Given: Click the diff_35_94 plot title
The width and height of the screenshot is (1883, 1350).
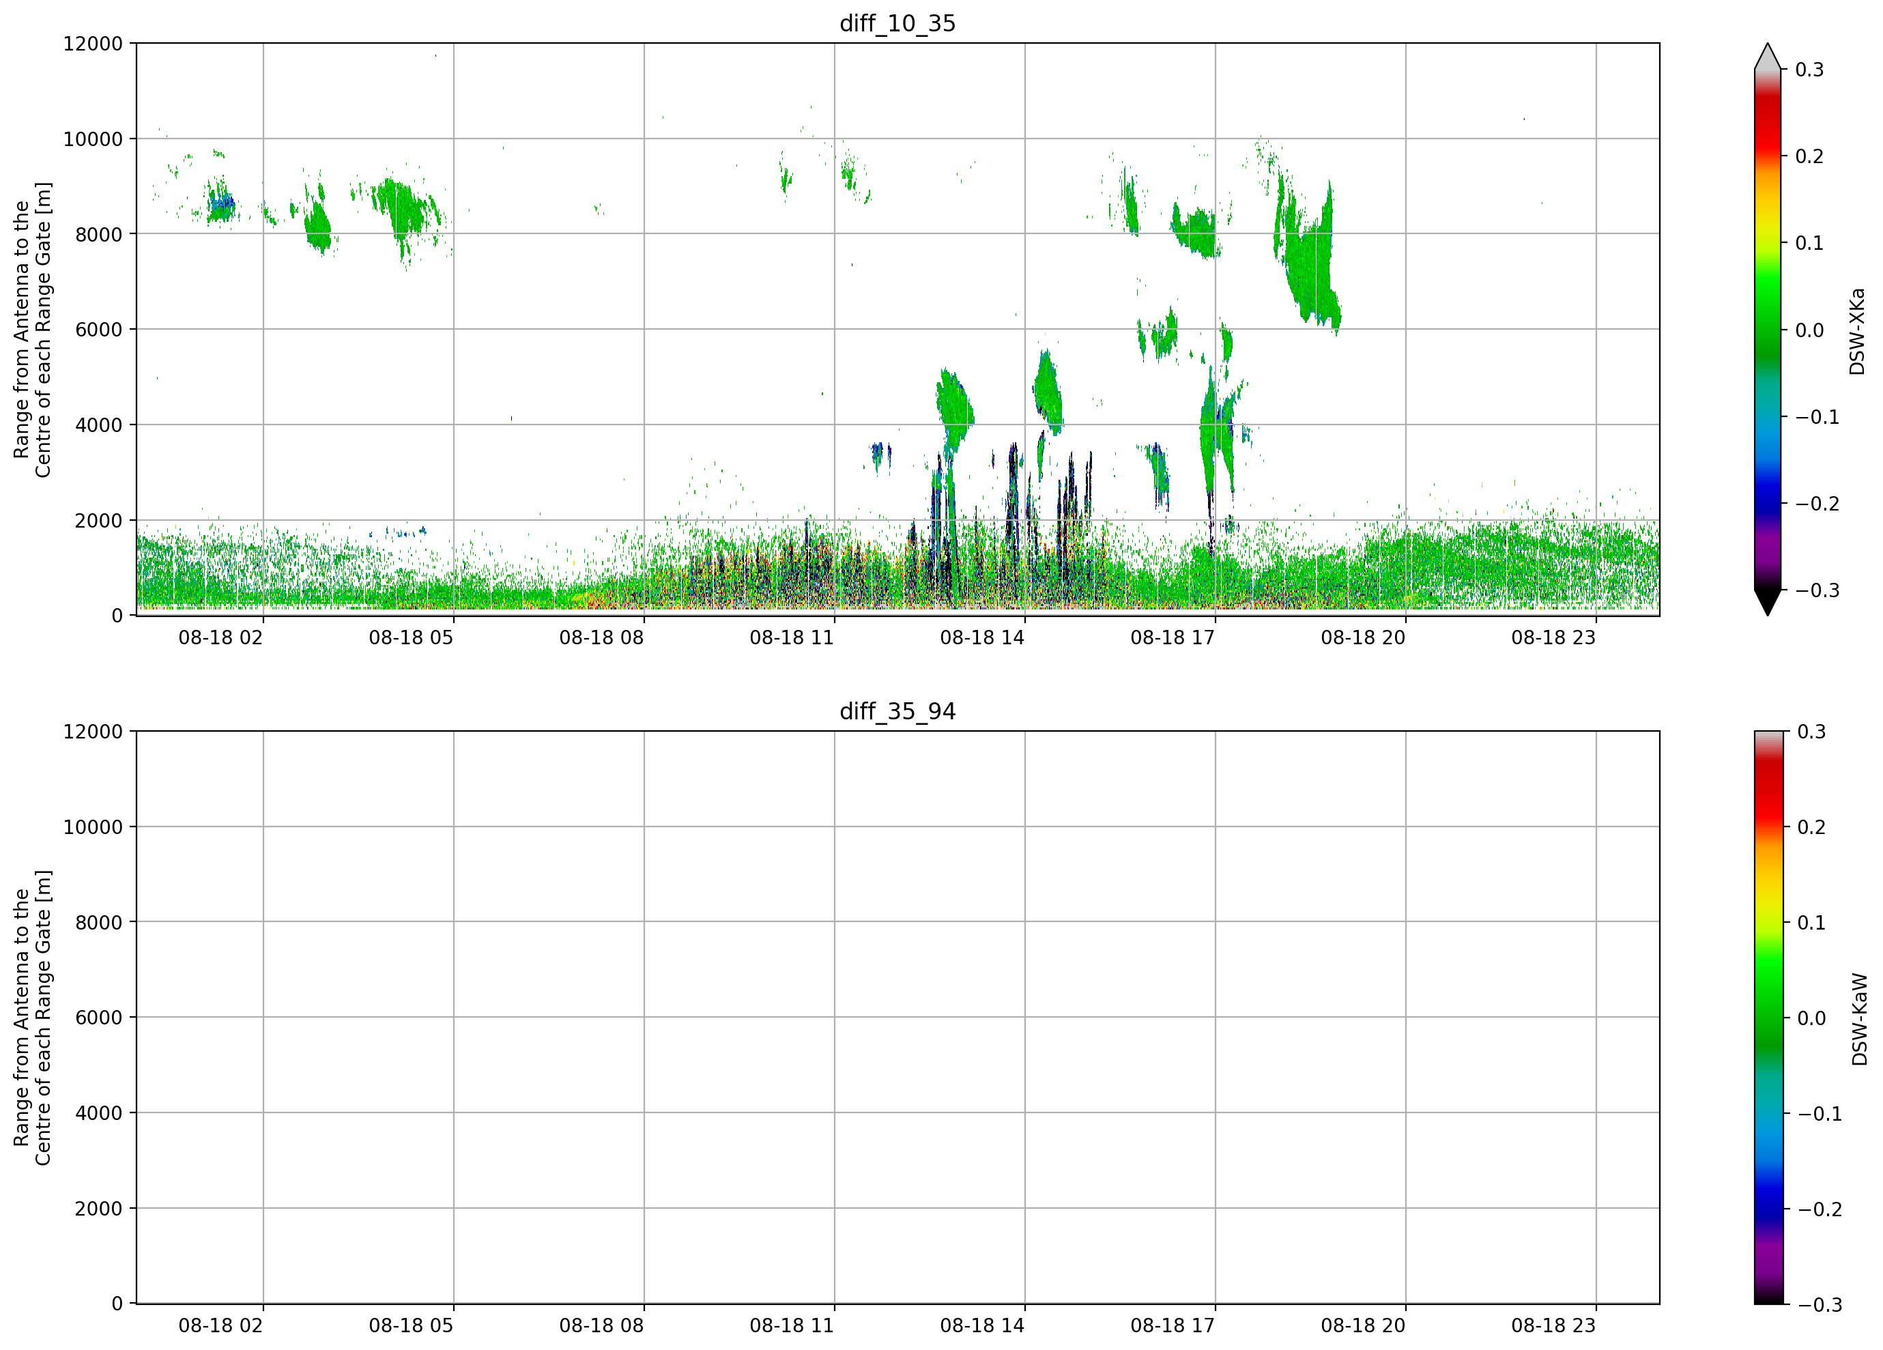Looking at the screenshot, I should point(897,712).
